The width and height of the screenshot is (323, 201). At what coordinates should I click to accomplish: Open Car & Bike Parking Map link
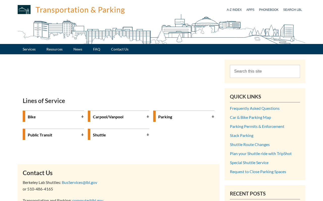(250, 117)
